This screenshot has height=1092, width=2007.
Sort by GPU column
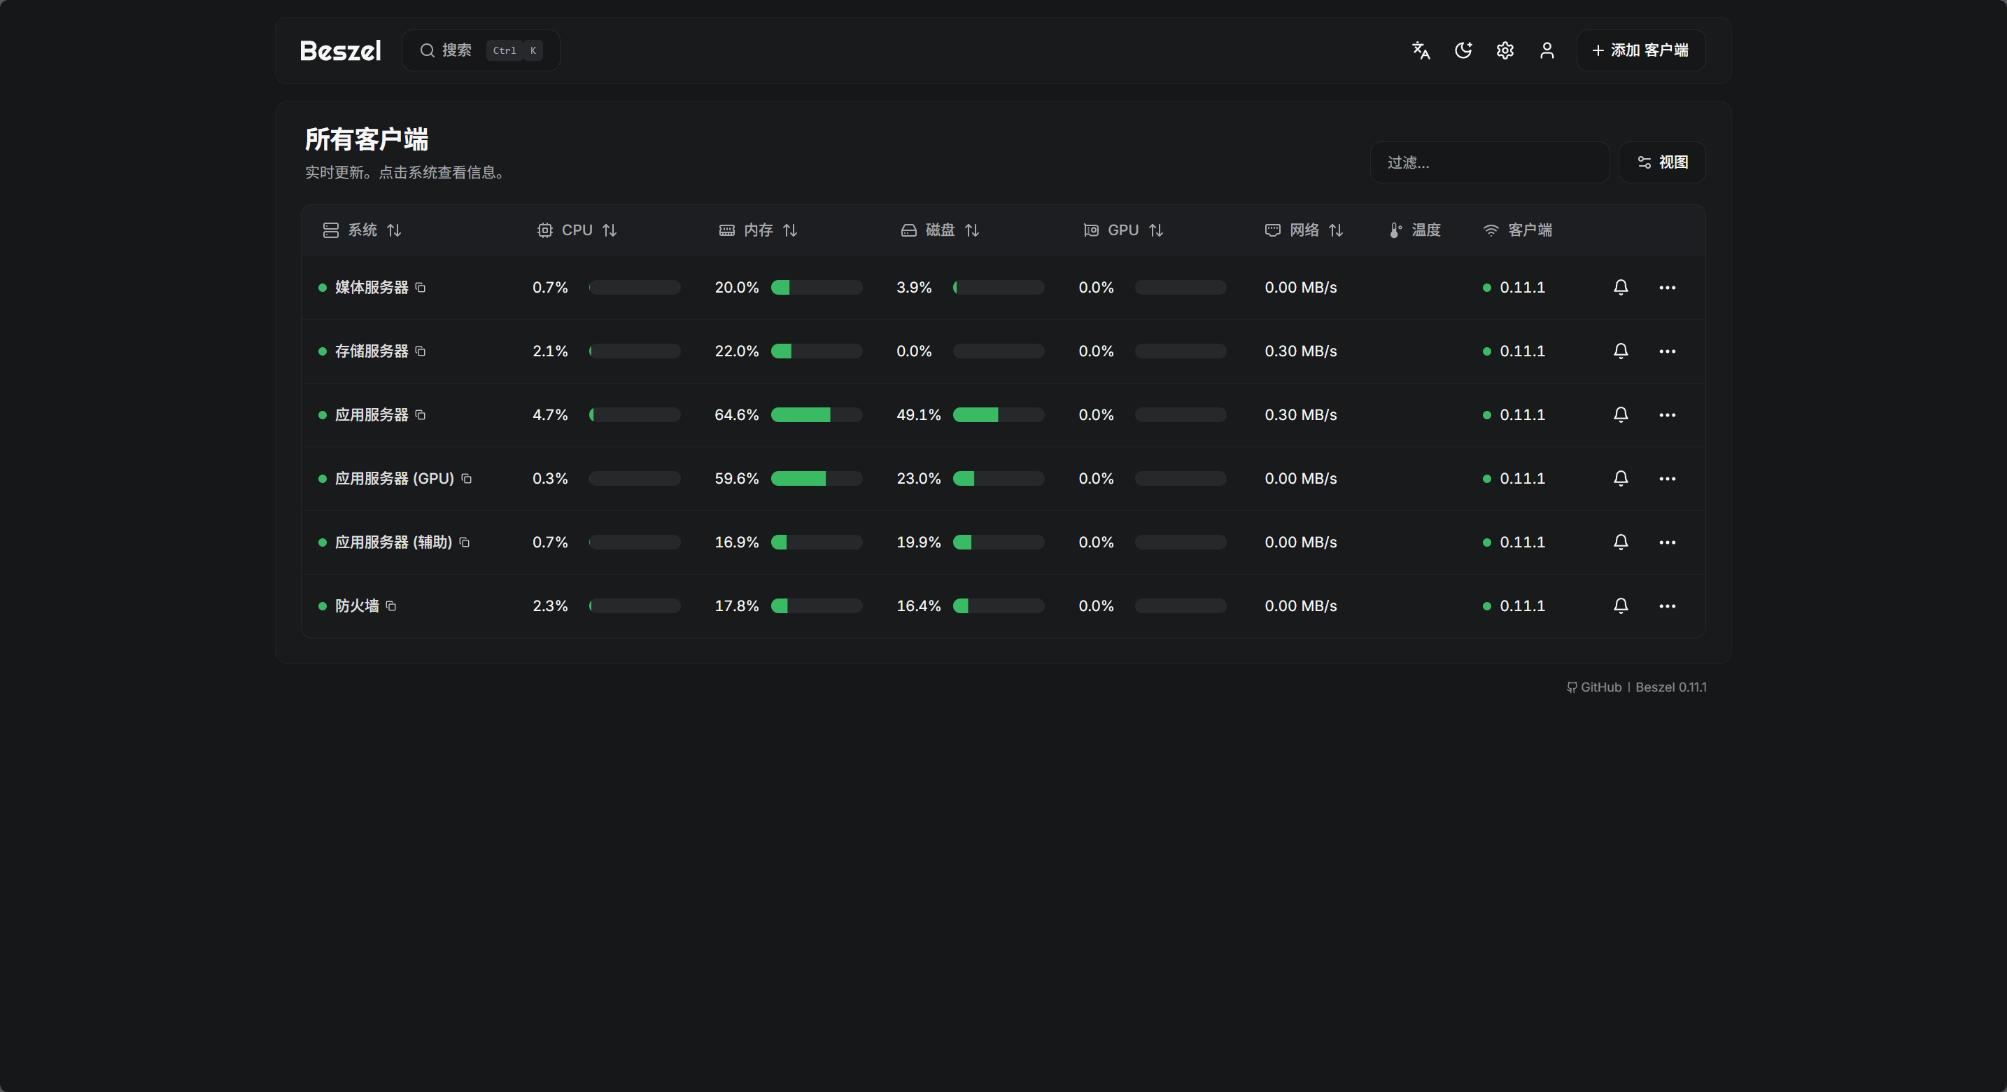coord(1122,230)
